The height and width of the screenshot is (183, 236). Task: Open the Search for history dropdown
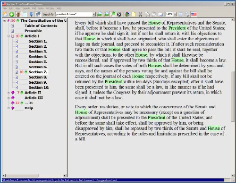click(x=94, y=14)
